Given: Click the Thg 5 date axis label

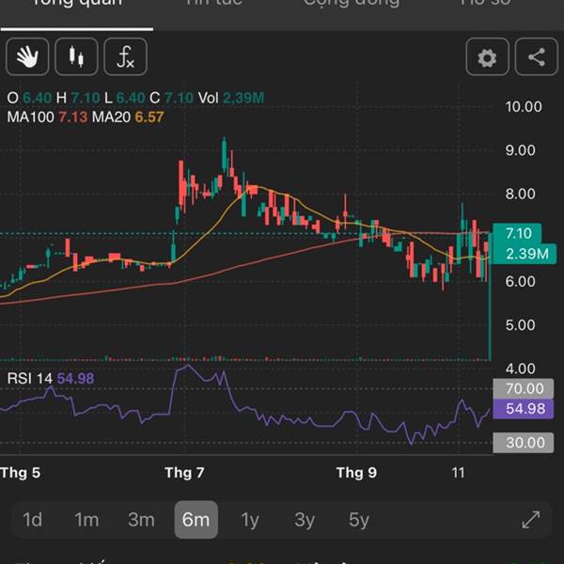Looking at the screenshot, I should pyautogui.click(x=21, y=473).
